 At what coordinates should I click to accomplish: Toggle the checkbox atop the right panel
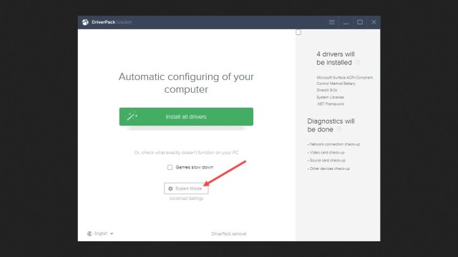(x=298, y=32)
